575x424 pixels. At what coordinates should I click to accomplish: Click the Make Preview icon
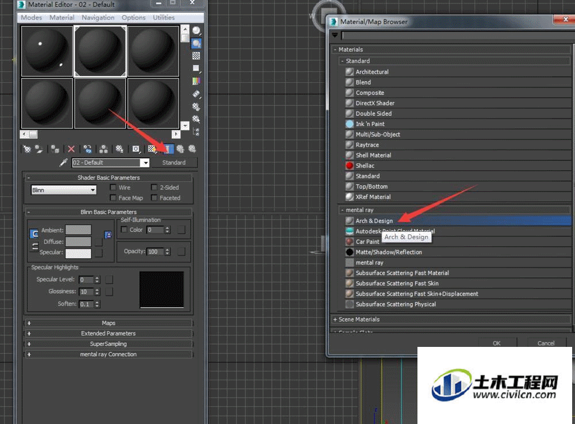(x=197, y=94)
